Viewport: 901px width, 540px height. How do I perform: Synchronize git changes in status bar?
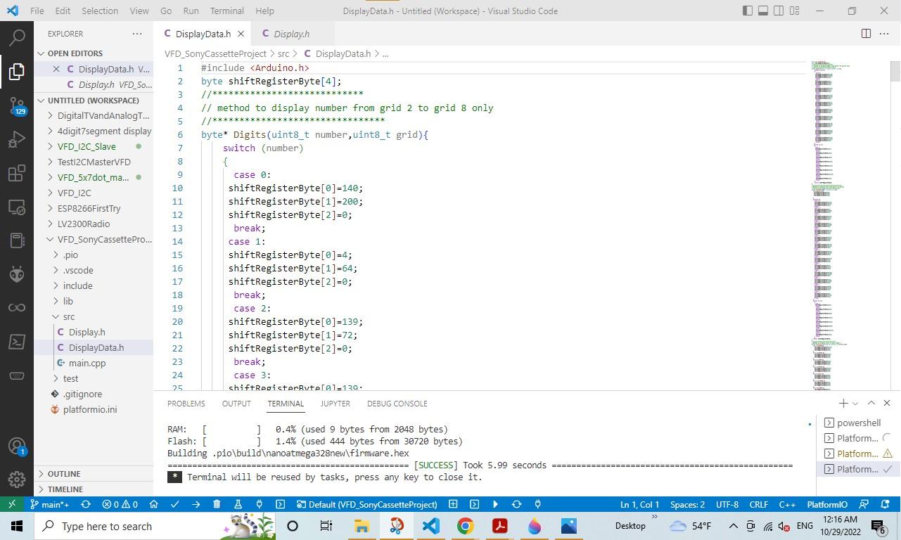coord(86,504)
